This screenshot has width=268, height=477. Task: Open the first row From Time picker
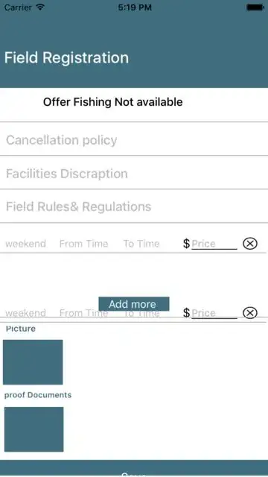(x=83, y=244)
